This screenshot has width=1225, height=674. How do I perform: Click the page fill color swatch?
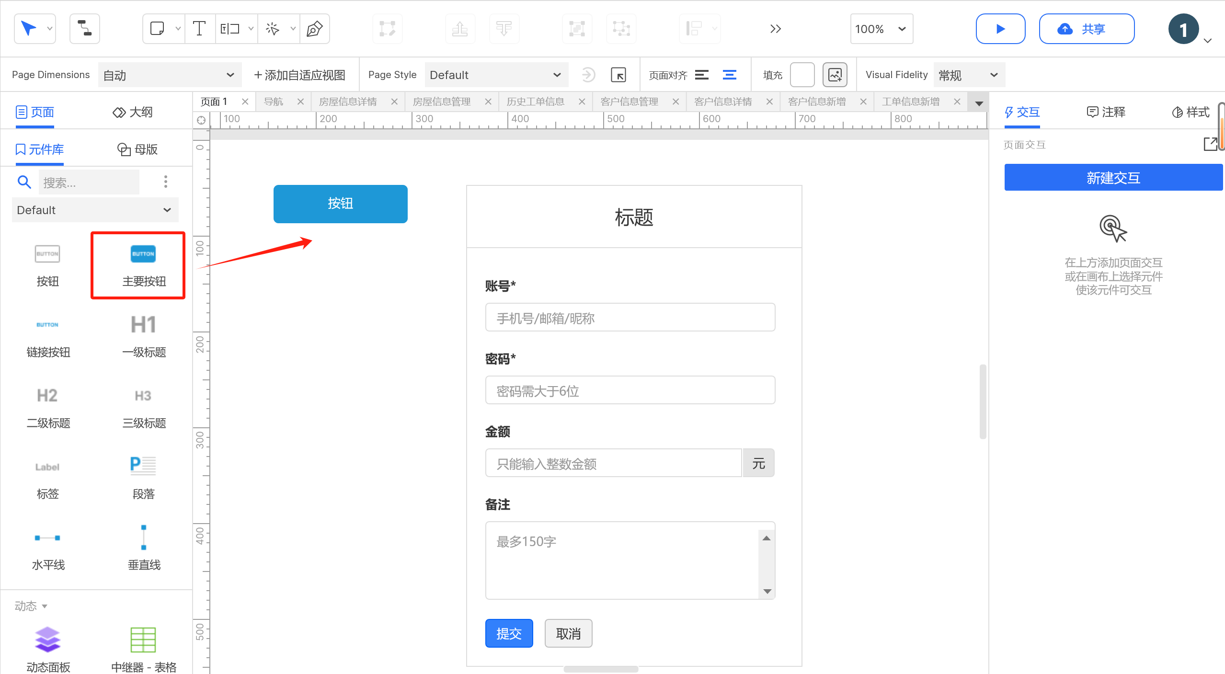(802, 75)
